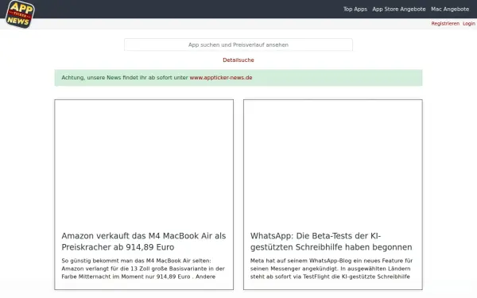The image size is (477, 298).
Task: Open Mac Angebote page
Action: [x=450, y=9]
